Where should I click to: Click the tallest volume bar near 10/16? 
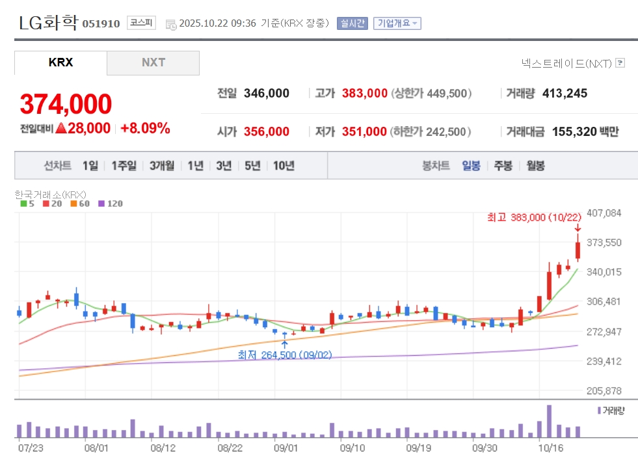tap(550, 422)
